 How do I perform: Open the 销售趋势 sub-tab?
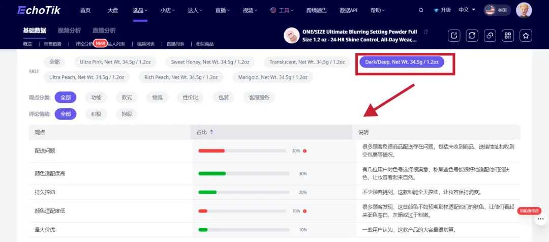(53, 44)
